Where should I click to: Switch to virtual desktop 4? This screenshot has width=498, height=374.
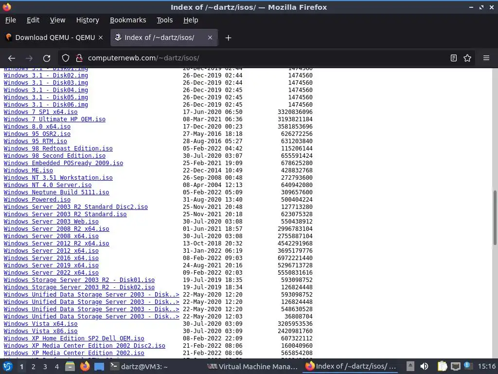57,367
